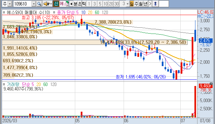
Task: Click square marker beside 종가 단순
Action: coord(54,12)
